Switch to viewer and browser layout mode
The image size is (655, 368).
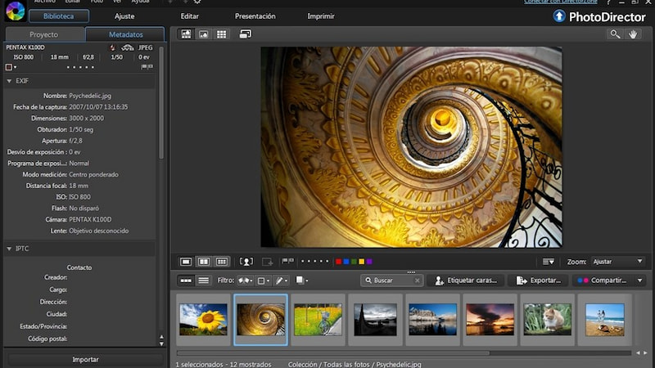click(186, 34)
